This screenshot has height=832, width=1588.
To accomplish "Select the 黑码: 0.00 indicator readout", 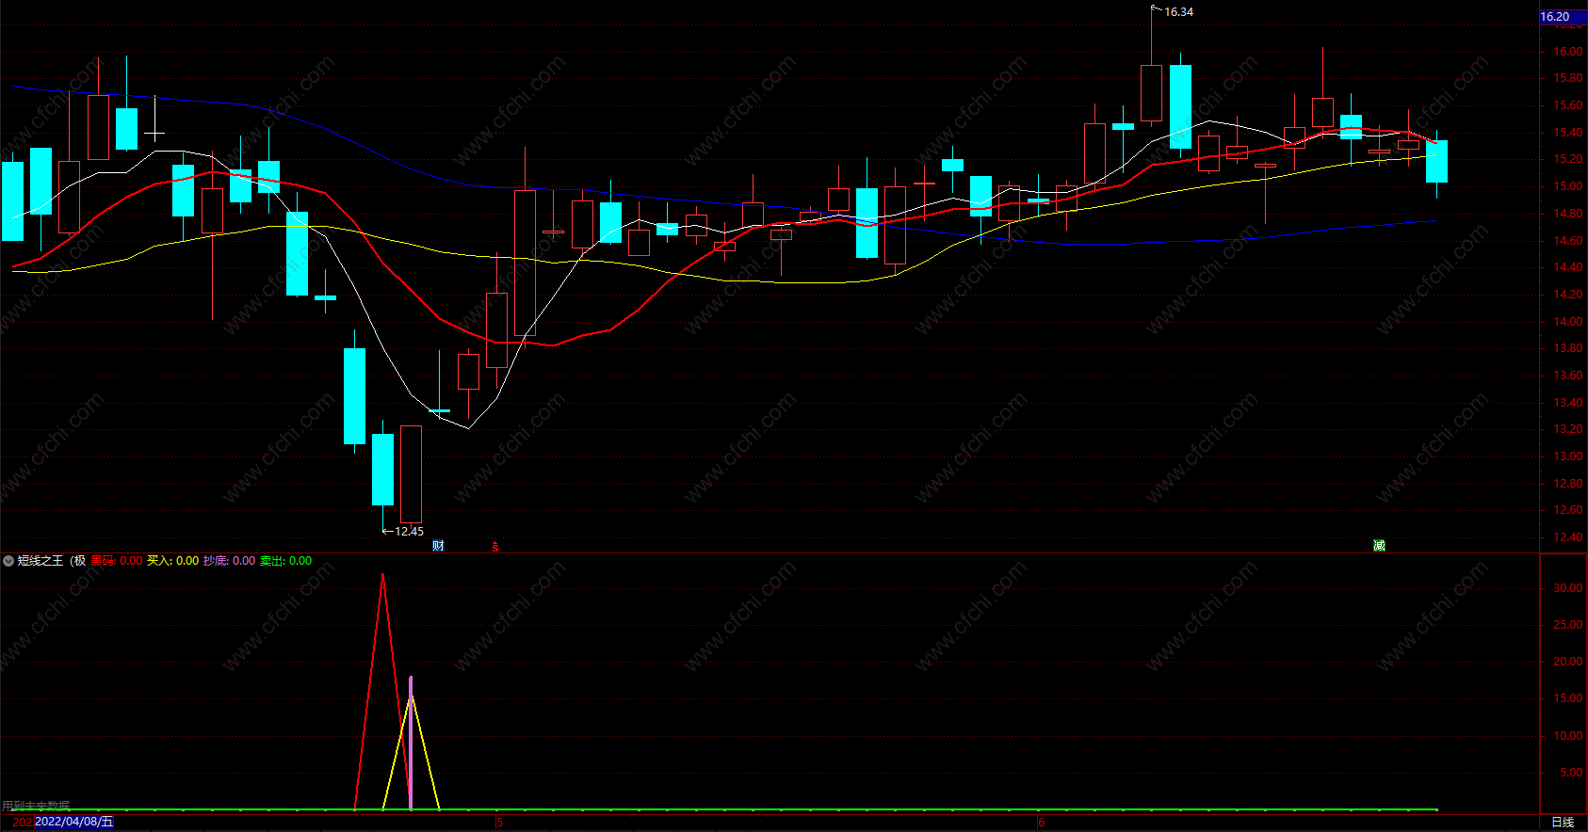I will tap(117, 561).
